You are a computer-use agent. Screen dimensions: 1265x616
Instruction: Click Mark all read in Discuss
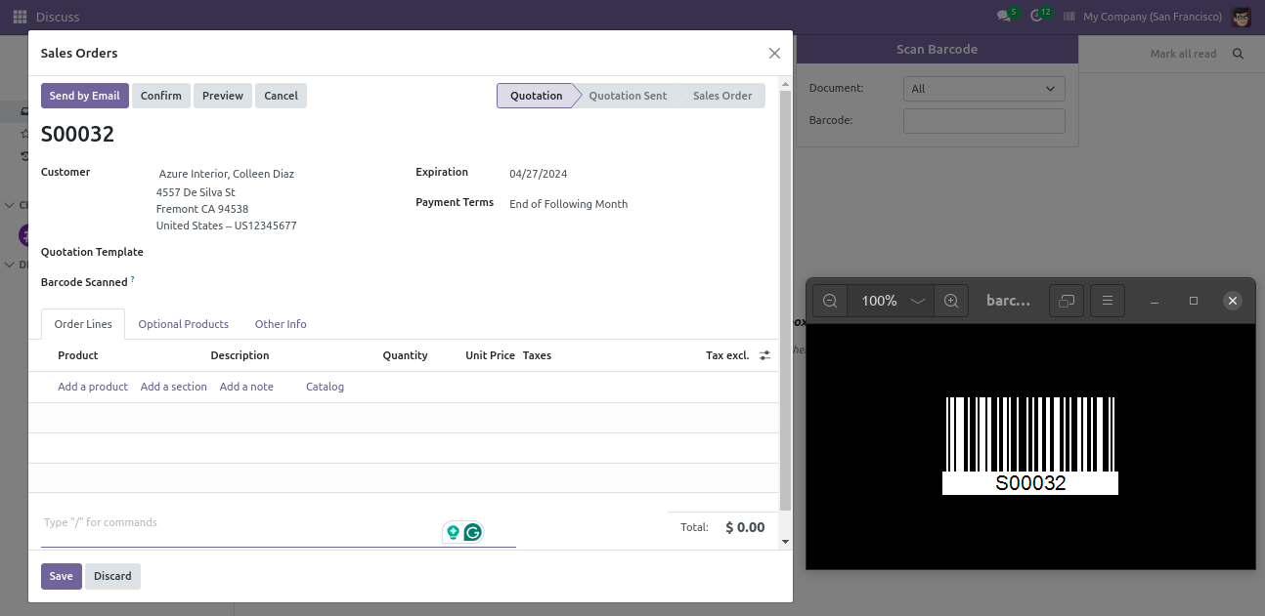point(1183,54)
